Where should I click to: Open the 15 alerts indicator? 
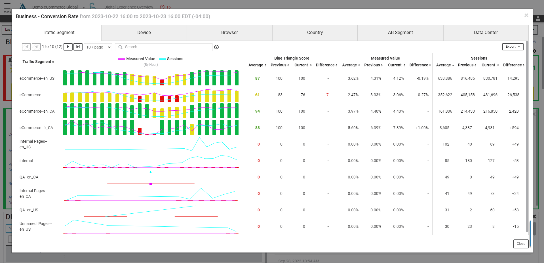165,7
